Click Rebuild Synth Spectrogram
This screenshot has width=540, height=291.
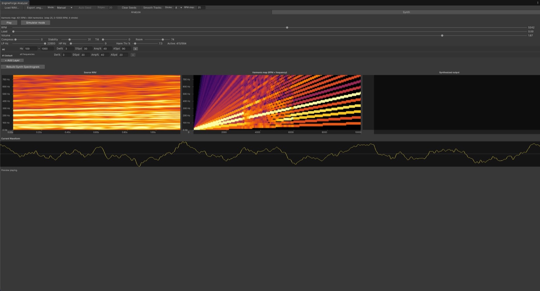[23, 67]
